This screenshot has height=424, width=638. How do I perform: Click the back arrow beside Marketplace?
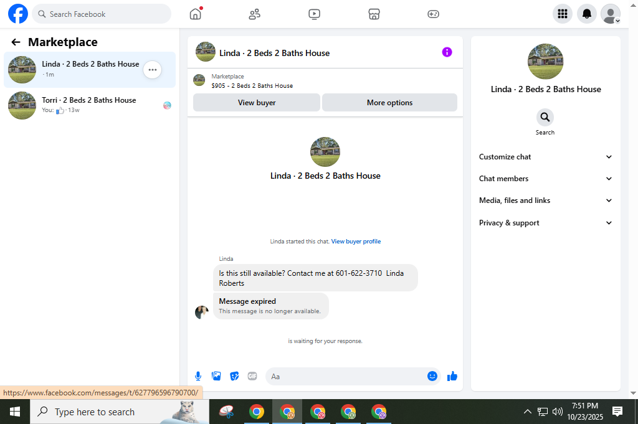pos(16,42)
